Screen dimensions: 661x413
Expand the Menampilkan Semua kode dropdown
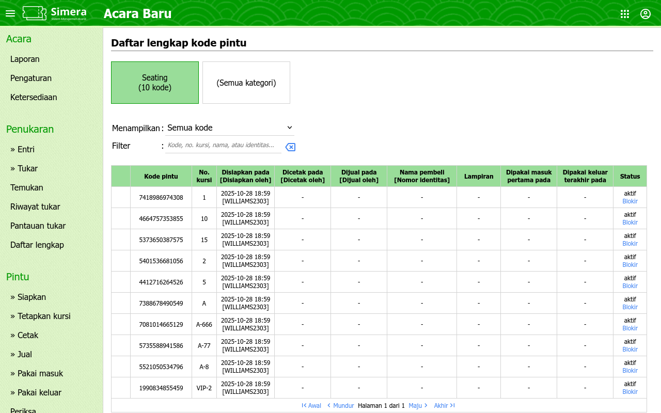(x=229, y=128)
